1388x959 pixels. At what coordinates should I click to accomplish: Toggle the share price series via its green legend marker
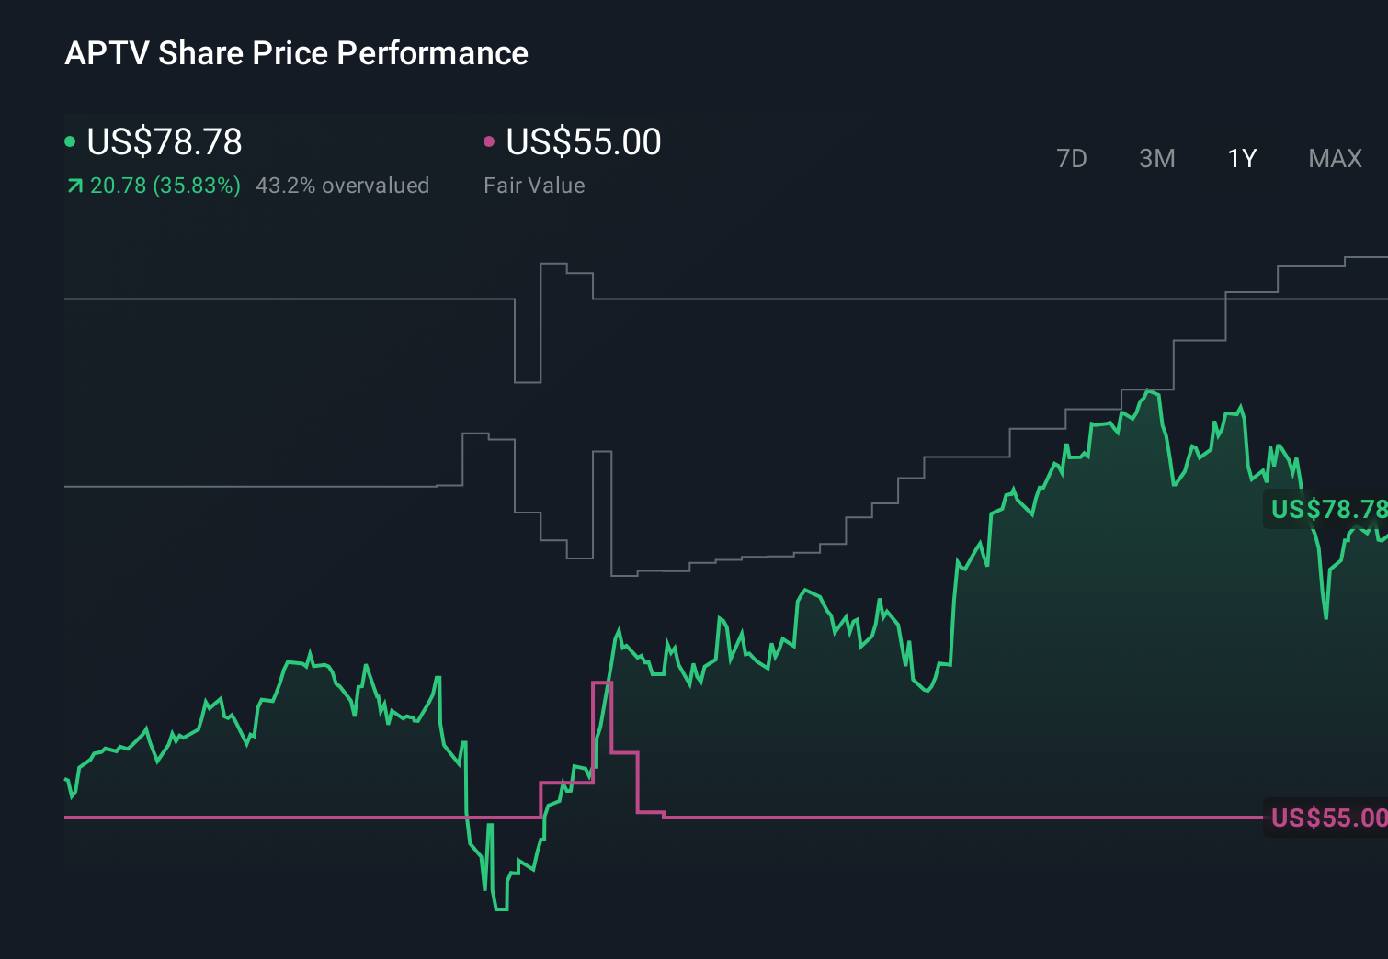click(69, 141)
